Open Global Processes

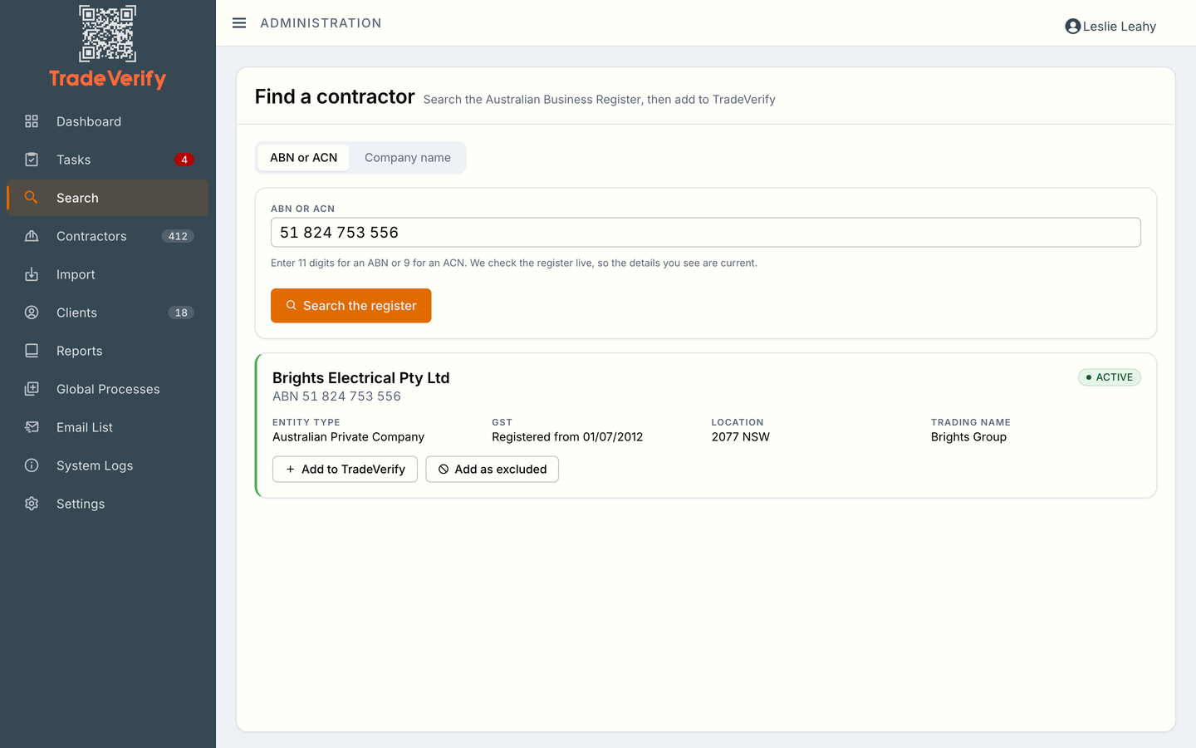click(108, 389)
